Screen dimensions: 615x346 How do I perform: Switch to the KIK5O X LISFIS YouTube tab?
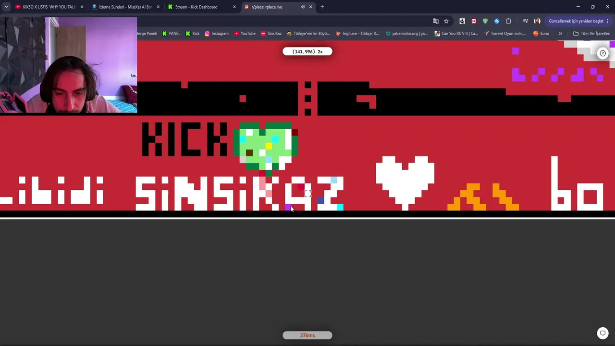pos(46,7)
